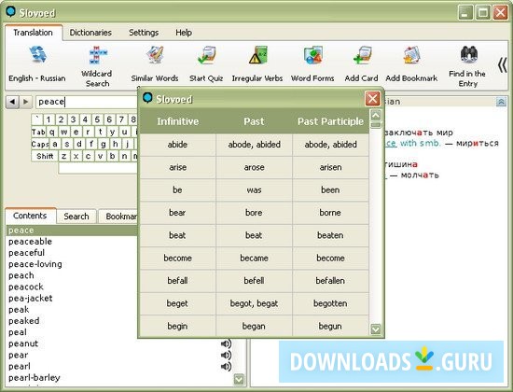
Task: Open the Help tab
Action: click(184, 33)
